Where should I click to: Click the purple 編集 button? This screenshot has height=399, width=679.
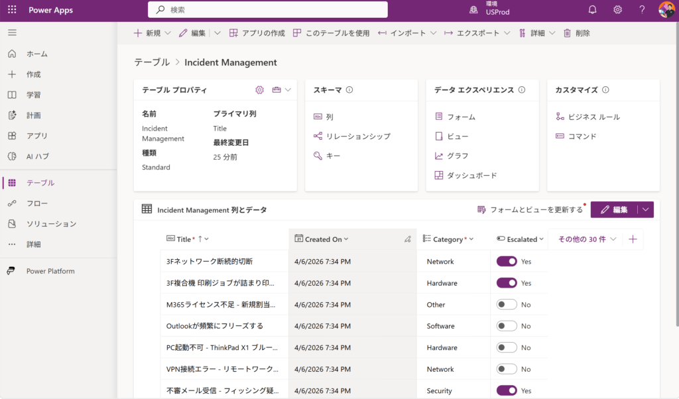coord(614,210)
